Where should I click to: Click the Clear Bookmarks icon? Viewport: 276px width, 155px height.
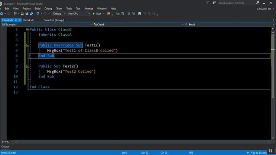154,14
